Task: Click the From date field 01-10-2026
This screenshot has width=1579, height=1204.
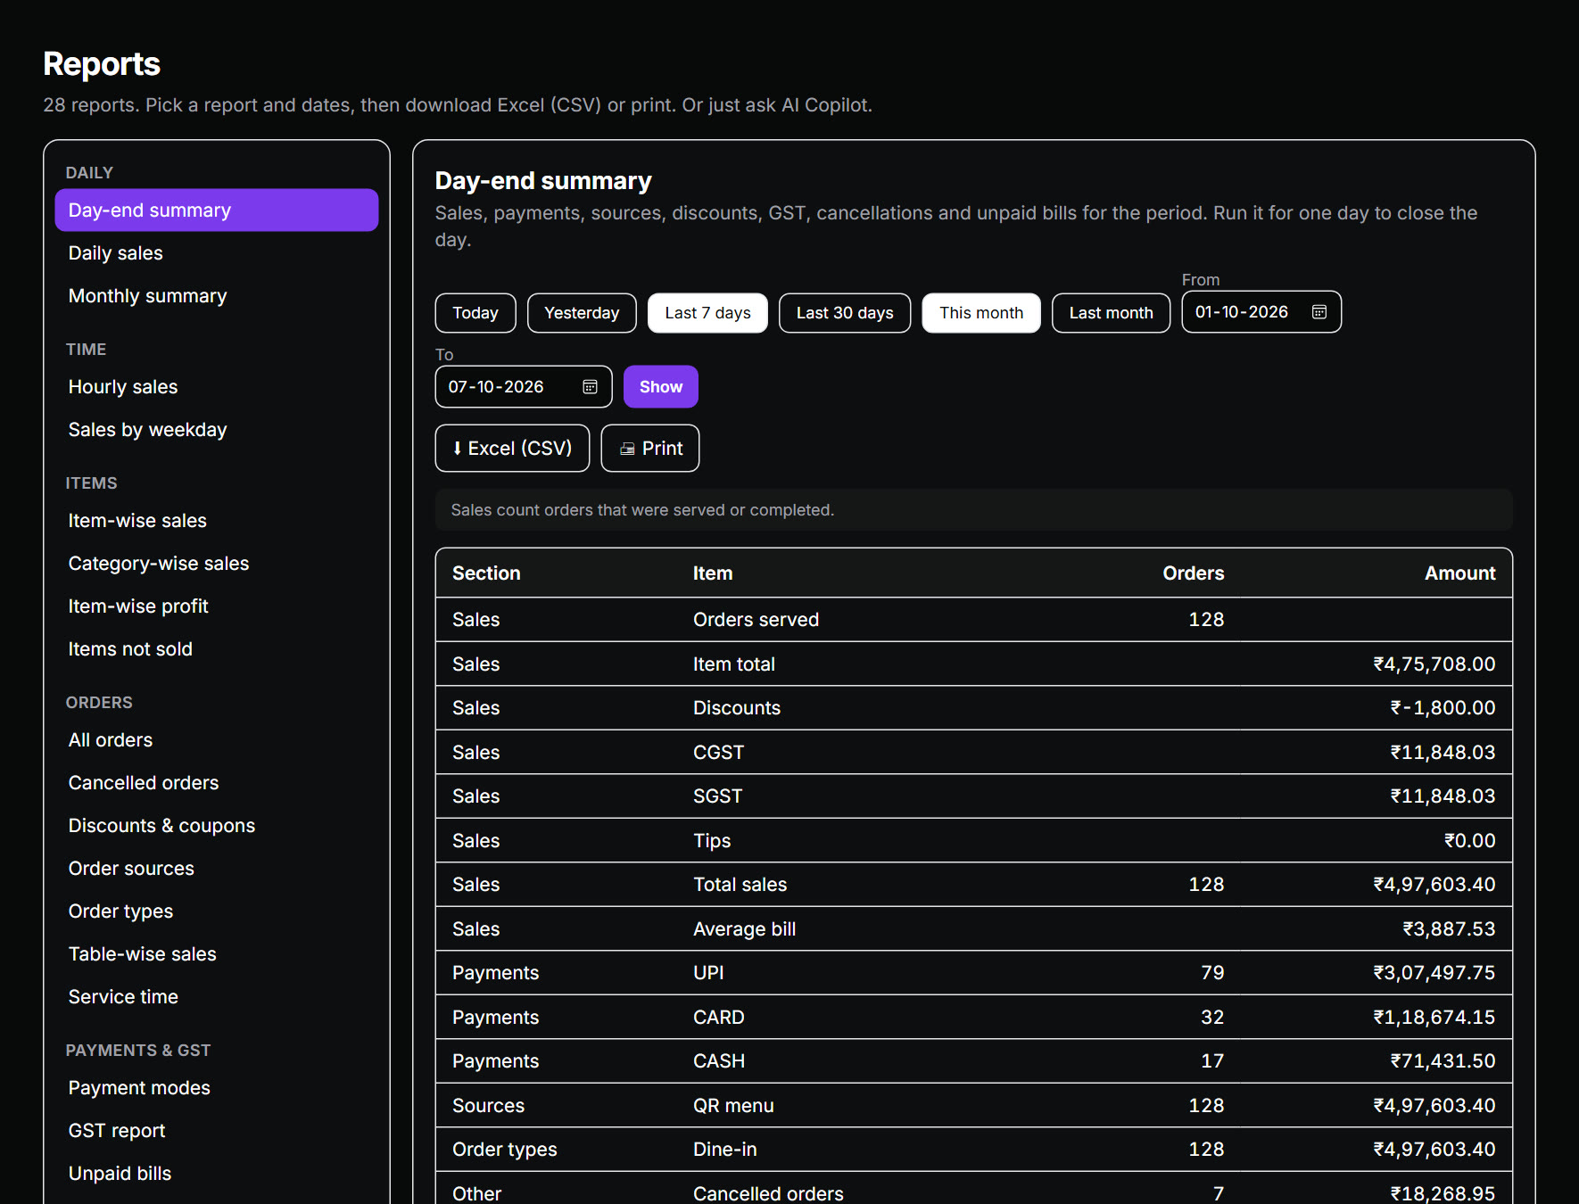Action: [1261, 312]
